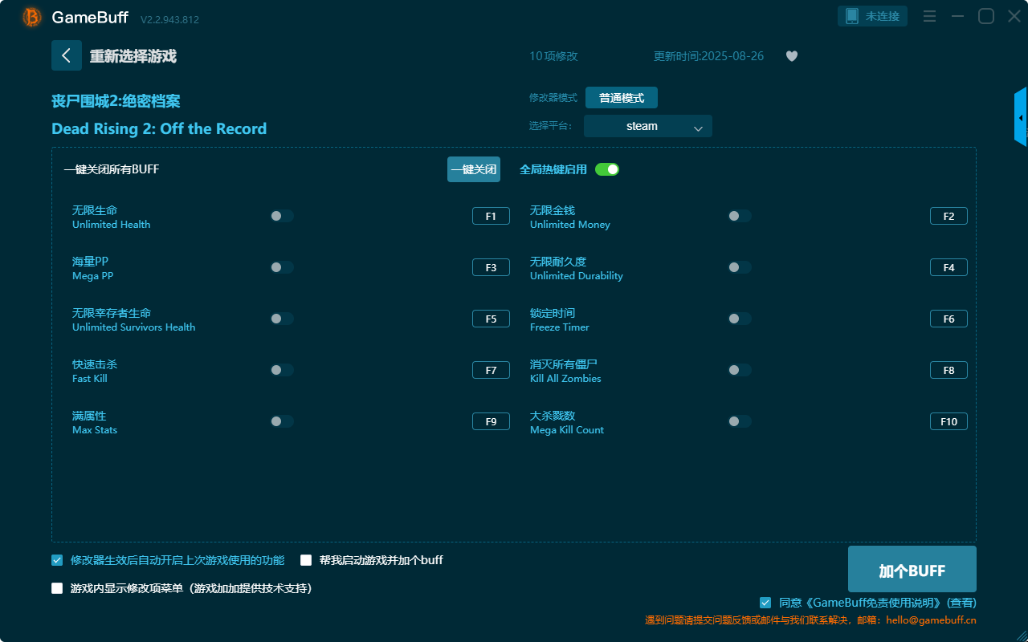Click the 更新时间:2025-08-26 text
This screenshot has height=642, width=1028.
708,56
